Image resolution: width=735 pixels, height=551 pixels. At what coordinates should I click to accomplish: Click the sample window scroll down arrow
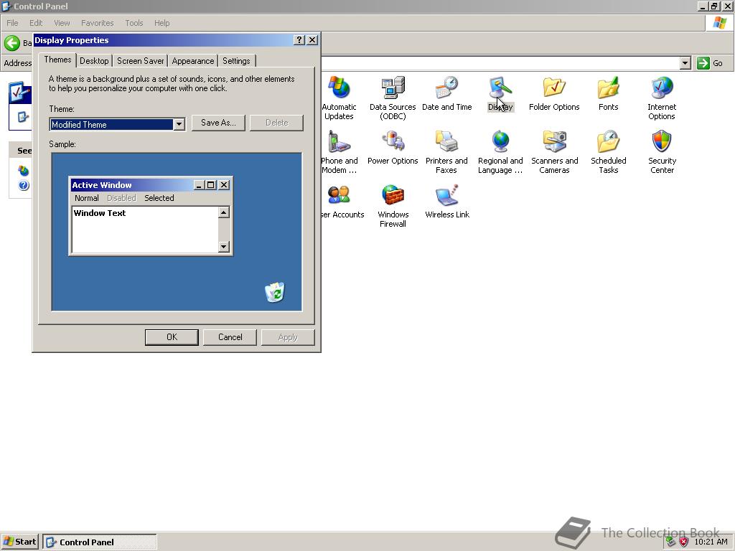point(224,247)
